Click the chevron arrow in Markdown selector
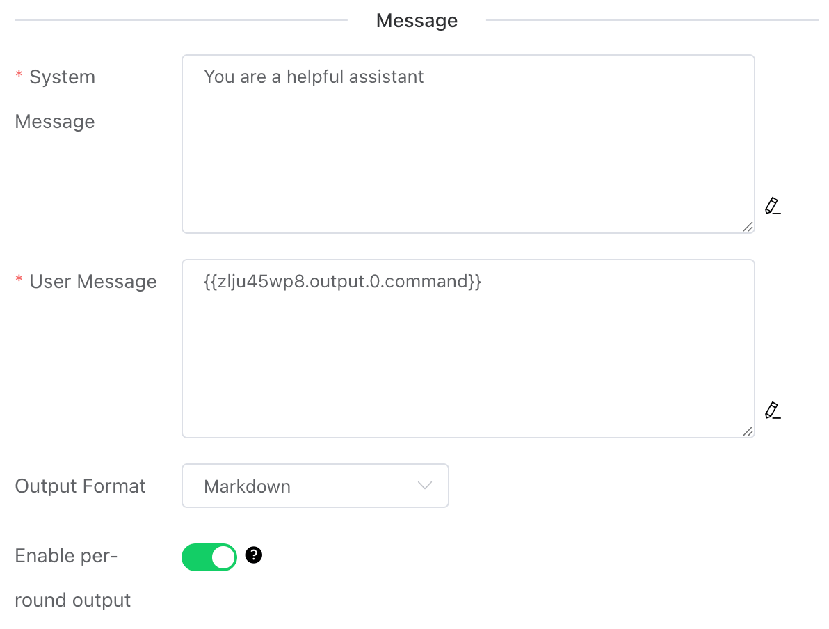Viewport: 829px width, 629px height. click(x=425, y=486)
